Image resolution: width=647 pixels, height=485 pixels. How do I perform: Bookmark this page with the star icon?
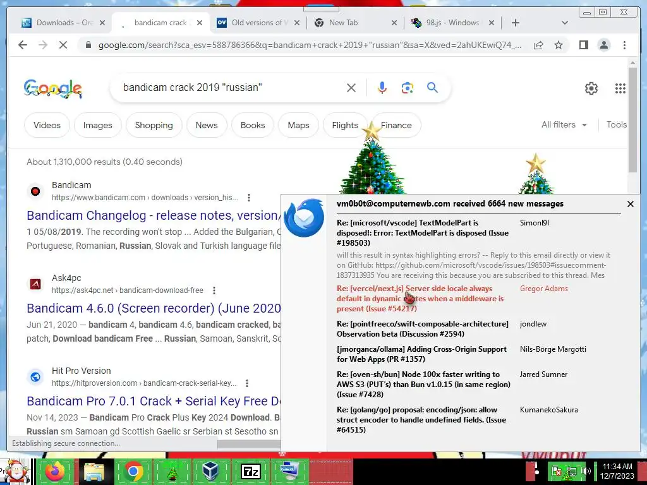point(559,45)
